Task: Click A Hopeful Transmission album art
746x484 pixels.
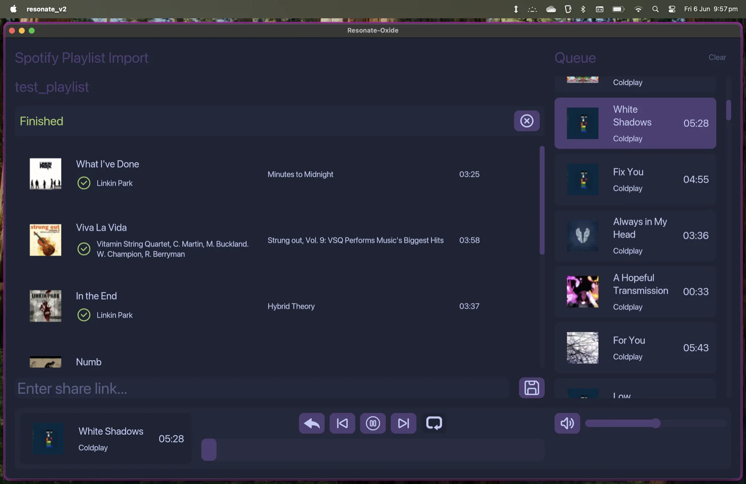Action: pyautogui.click(x=583, y=292)
